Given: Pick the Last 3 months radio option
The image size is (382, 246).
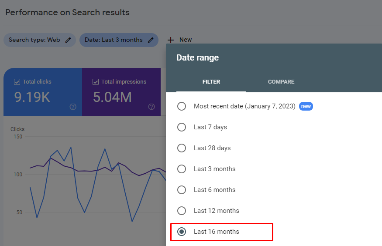Looking at the screenshot, I should pos(182,169).
